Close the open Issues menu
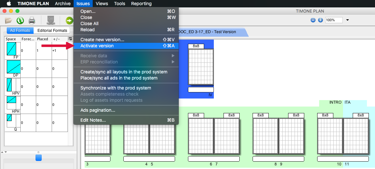 click(x=83, y=4)
